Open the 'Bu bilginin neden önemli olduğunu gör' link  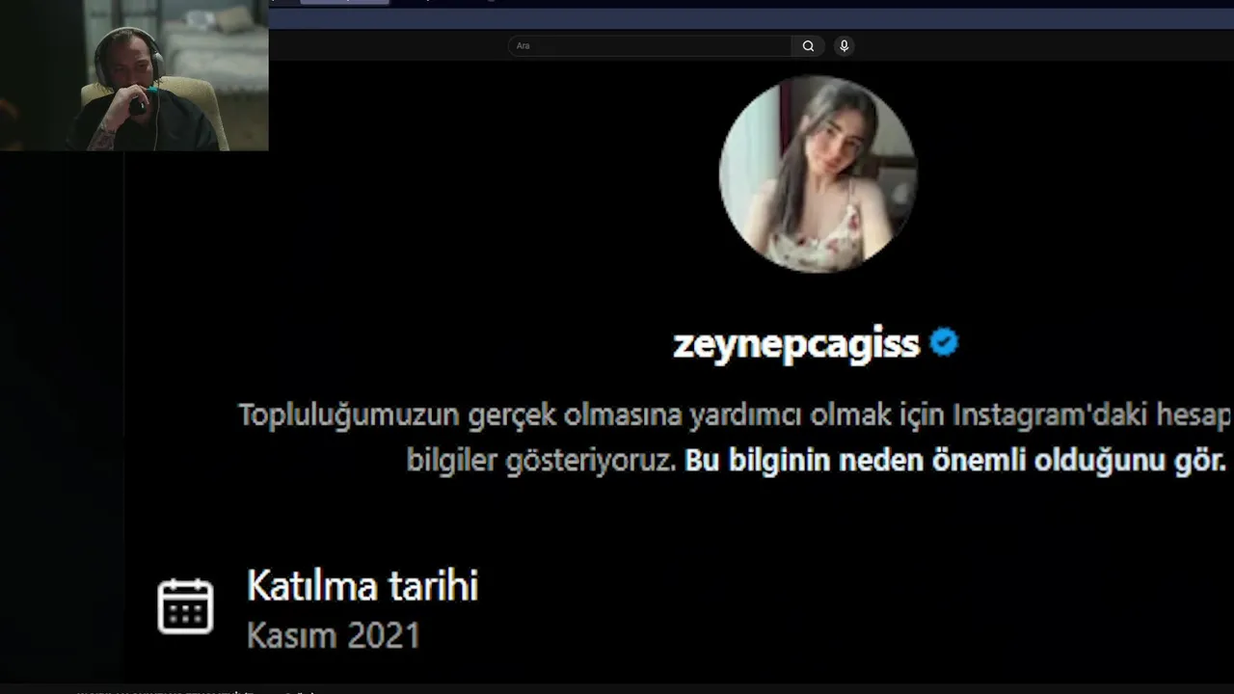pos(954,461)
